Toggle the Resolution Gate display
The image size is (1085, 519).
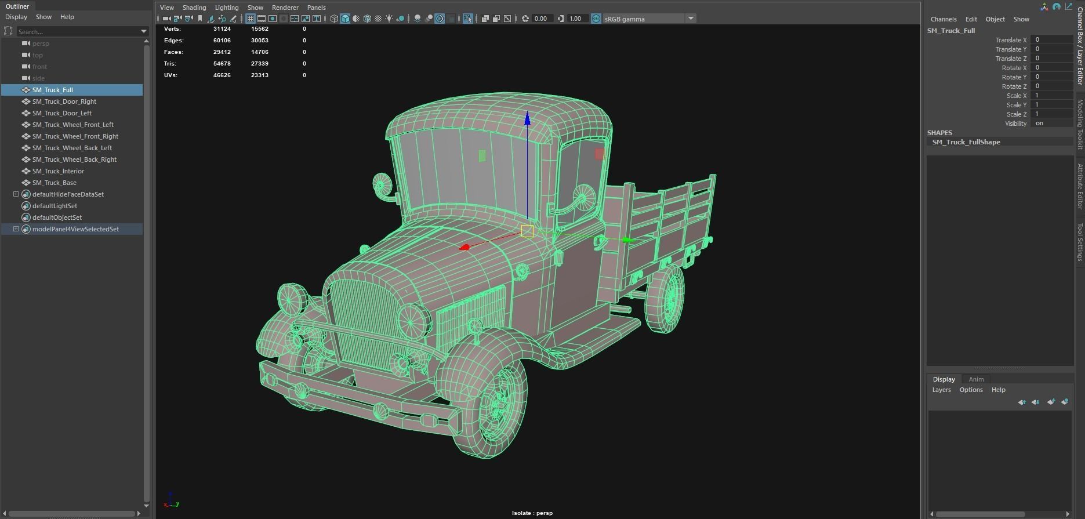(x=273, y=19)
